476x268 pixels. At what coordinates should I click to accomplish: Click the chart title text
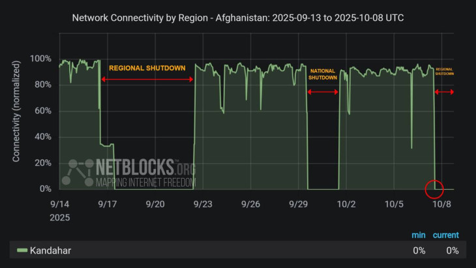click(x=238, y=18)
